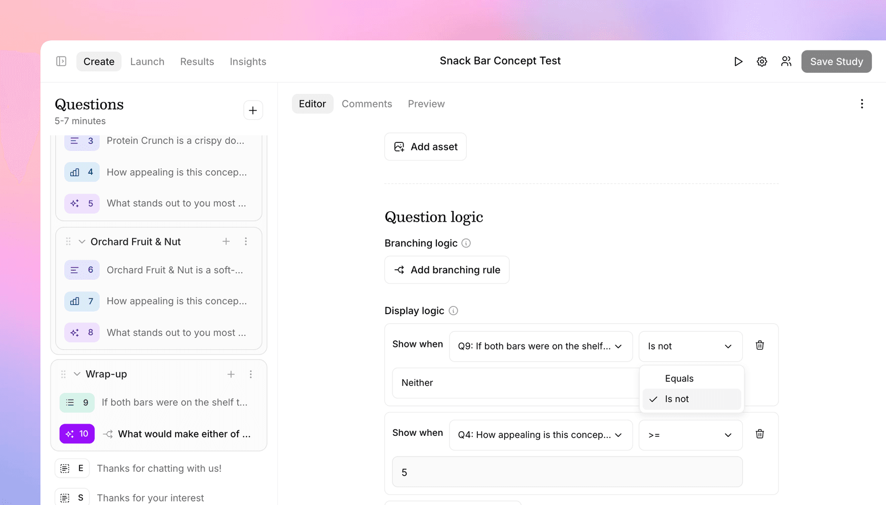Click question 4 rating scale icon badge
The width and height of the screenshot is (886, 505).
(82, 172)
